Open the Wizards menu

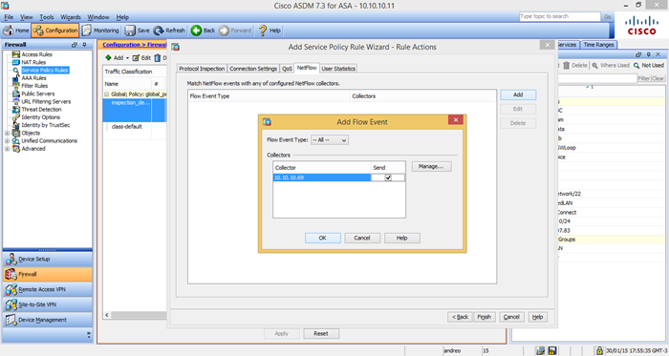pyautogui.click(x=71, y=17)
